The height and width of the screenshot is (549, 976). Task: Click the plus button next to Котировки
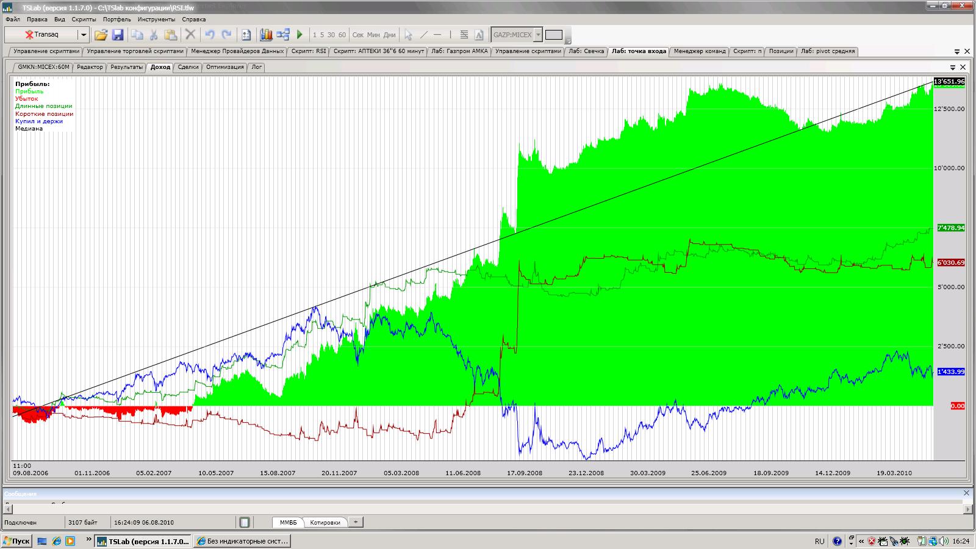tap(356, 522)
